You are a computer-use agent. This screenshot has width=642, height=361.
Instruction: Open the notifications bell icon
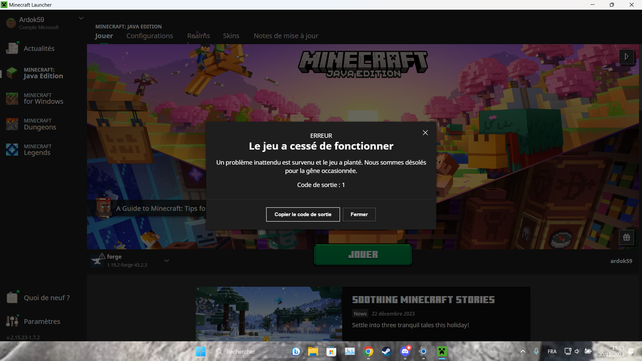coord(631,352)
